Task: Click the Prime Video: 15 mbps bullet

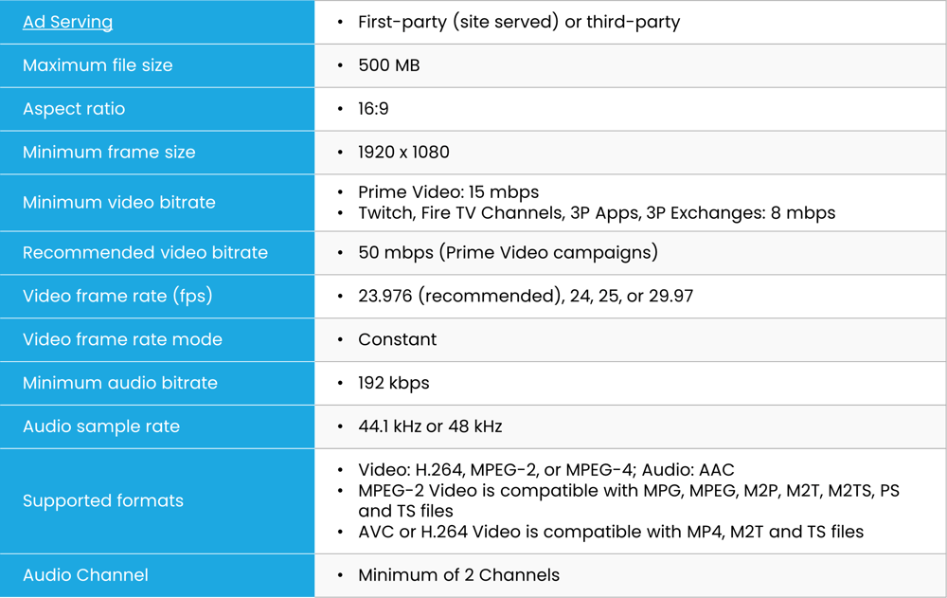Action: pos(448,192)
